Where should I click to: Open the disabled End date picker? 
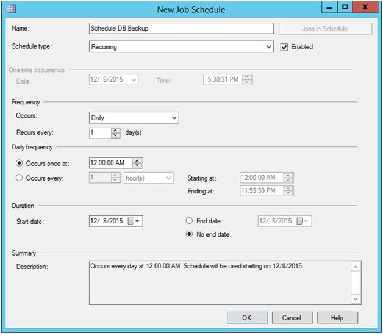[x=285, y=221]
